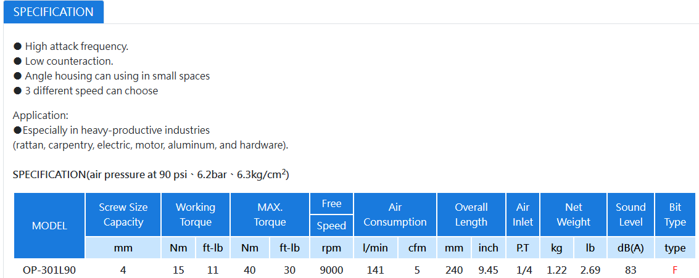This screenshot has height=278, width=699.
Task: Click the Free Speed header cell
Action: click(331, 215)
